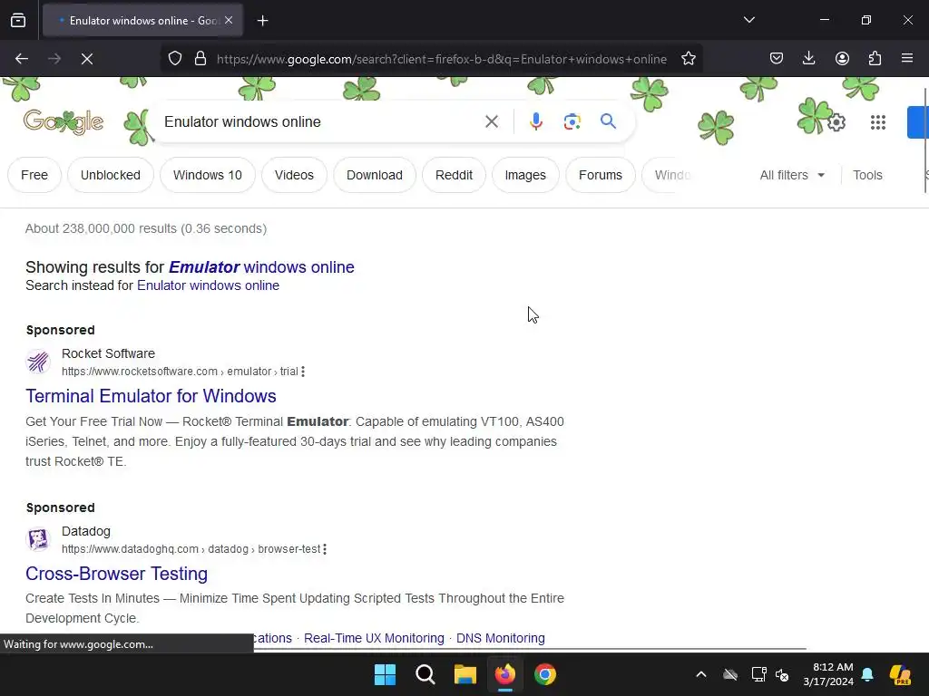Apply the Unblocked filter chip
The image size is (929, 696).
point(110,175)
